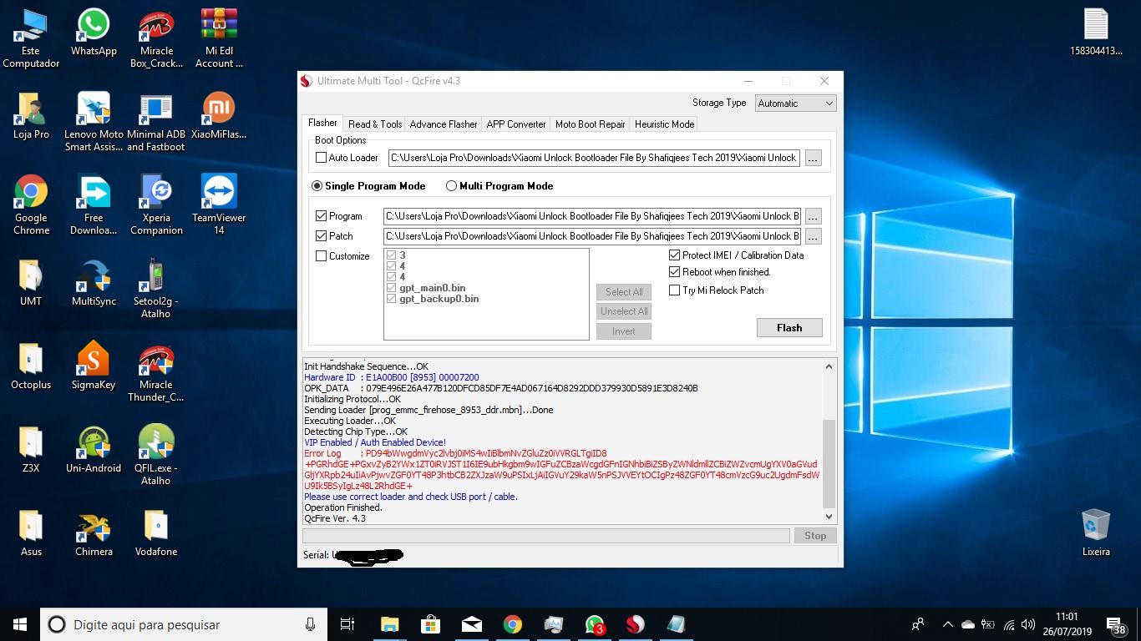
Task: Click the taskbar search box
Action: click(x=184, y=624)
